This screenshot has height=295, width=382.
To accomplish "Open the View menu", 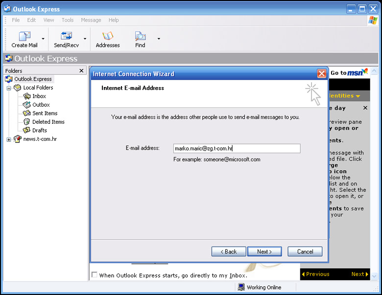I will [x=48, y=20].
